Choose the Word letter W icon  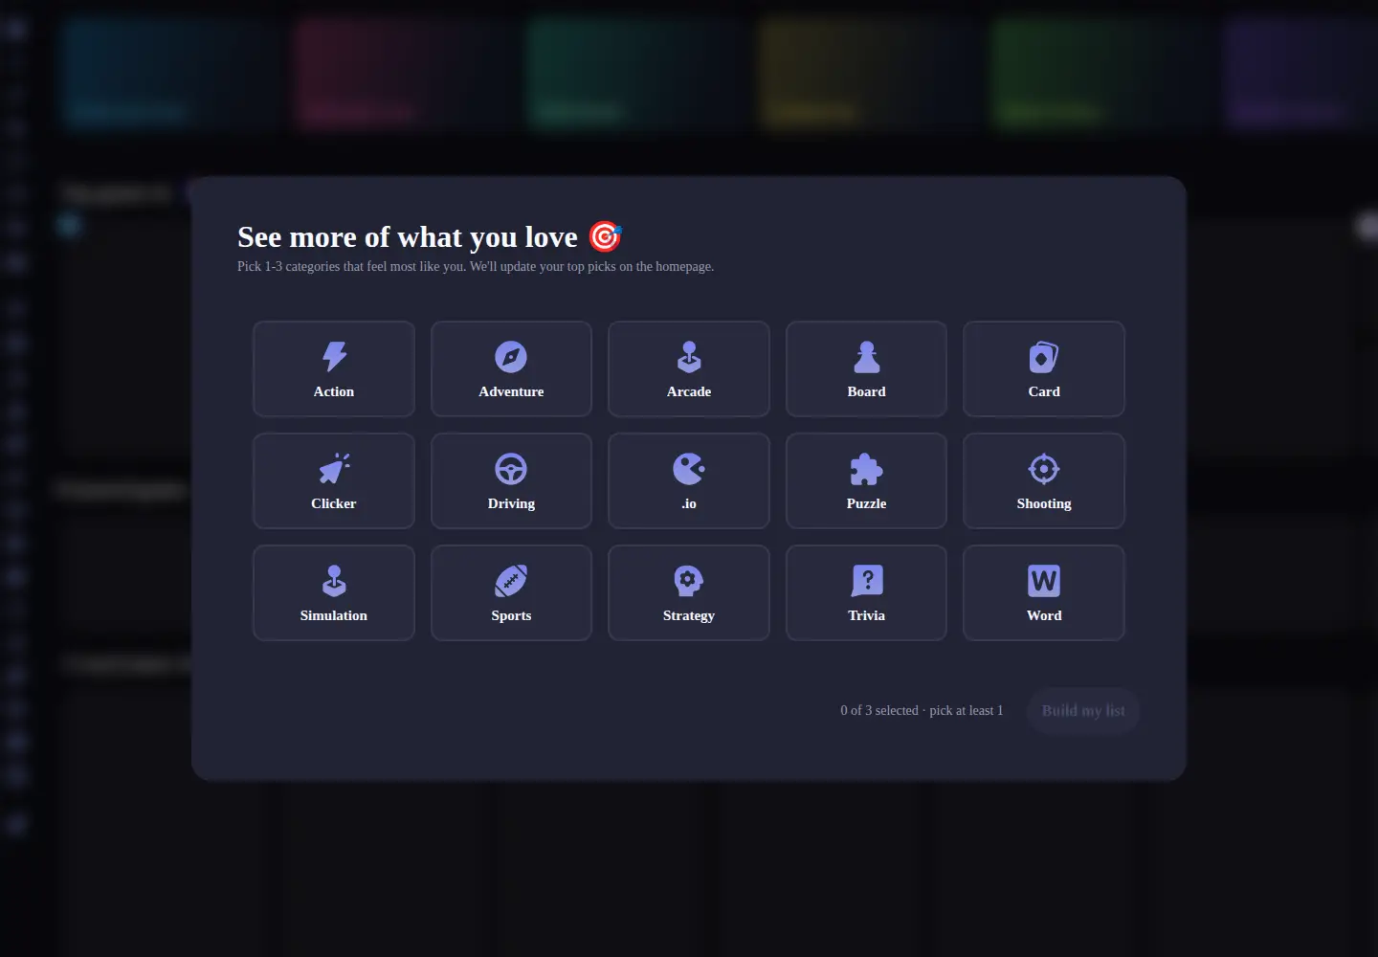[x=1044, y=581]
